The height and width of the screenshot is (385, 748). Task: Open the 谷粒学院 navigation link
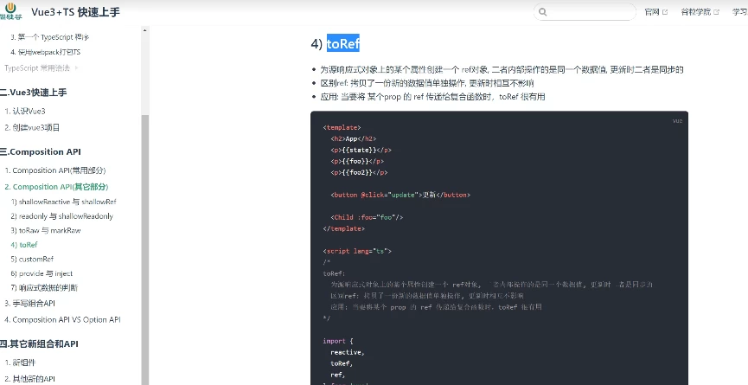click(695, 12)
